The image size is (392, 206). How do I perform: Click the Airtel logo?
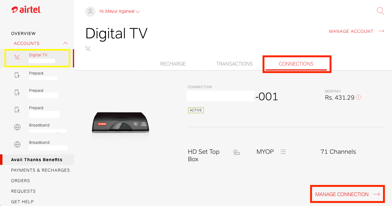26,10
